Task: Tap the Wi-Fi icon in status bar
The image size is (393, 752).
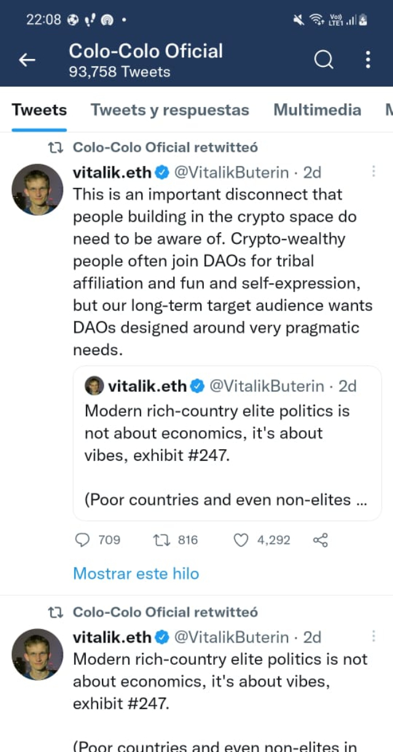Action: click(317, 20)
